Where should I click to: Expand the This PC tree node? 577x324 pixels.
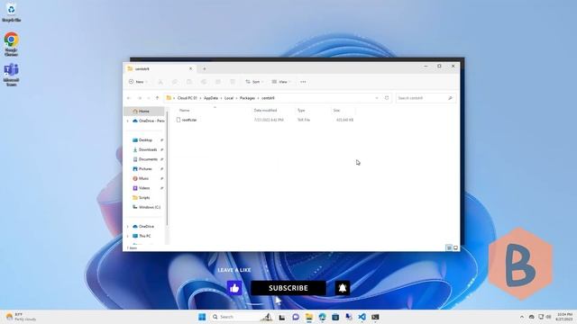(x=128, y=236)
